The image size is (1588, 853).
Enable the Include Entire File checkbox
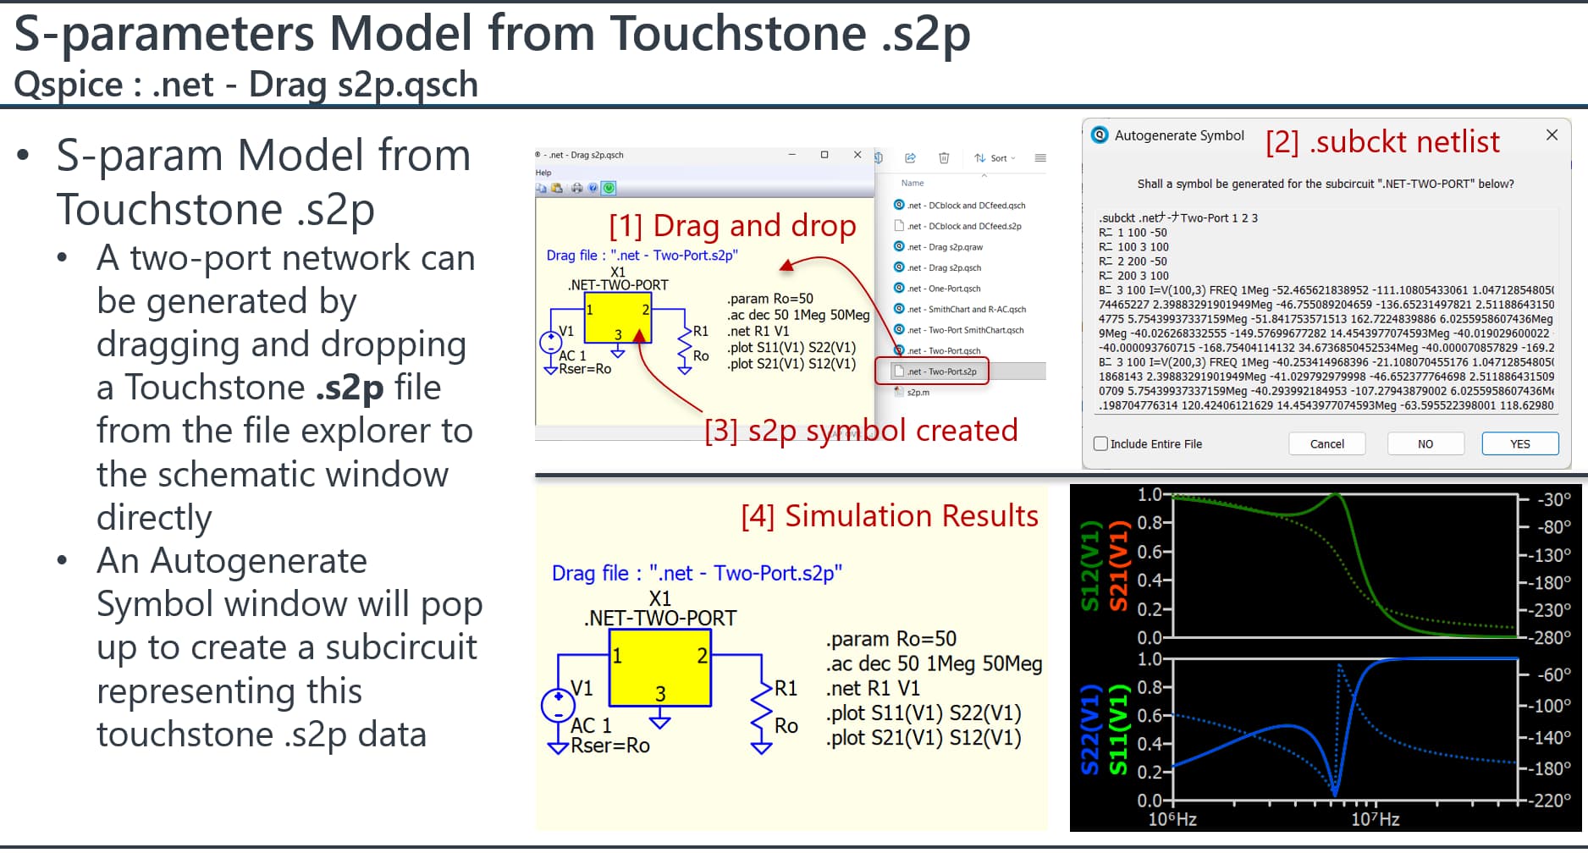click(x=1100, y=443)
